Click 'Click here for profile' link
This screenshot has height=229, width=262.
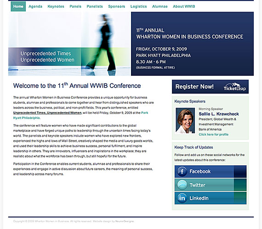pyautogui.click(x=214, y=134)
